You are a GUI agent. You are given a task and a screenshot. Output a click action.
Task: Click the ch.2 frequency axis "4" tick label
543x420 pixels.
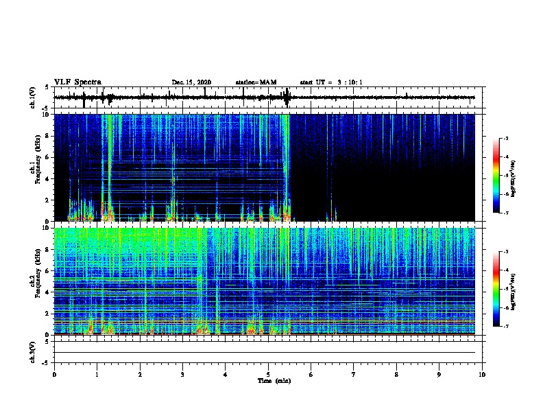pos(47,292)
